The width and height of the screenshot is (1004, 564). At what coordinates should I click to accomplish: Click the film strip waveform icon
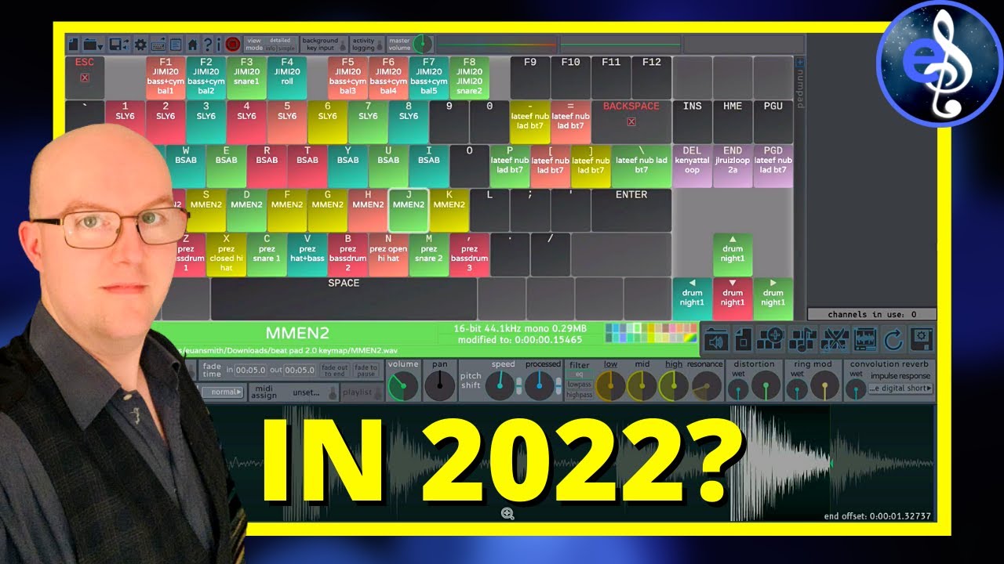[x=865, y=339]
